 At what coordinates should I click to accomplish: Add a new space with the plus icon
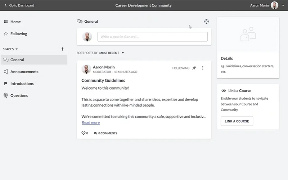pyautogui.click(x=62, y=49)
